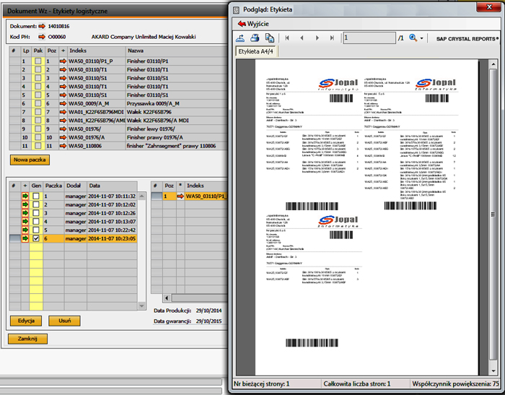The width and height of the screenshot is (505, 395).
Task: Click the Zamknij button
Action: tap(27, 339)
